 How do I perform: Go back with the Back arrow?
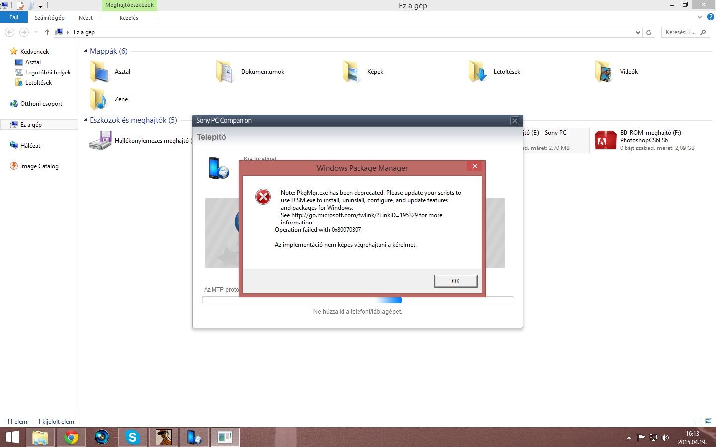point(9,32)
